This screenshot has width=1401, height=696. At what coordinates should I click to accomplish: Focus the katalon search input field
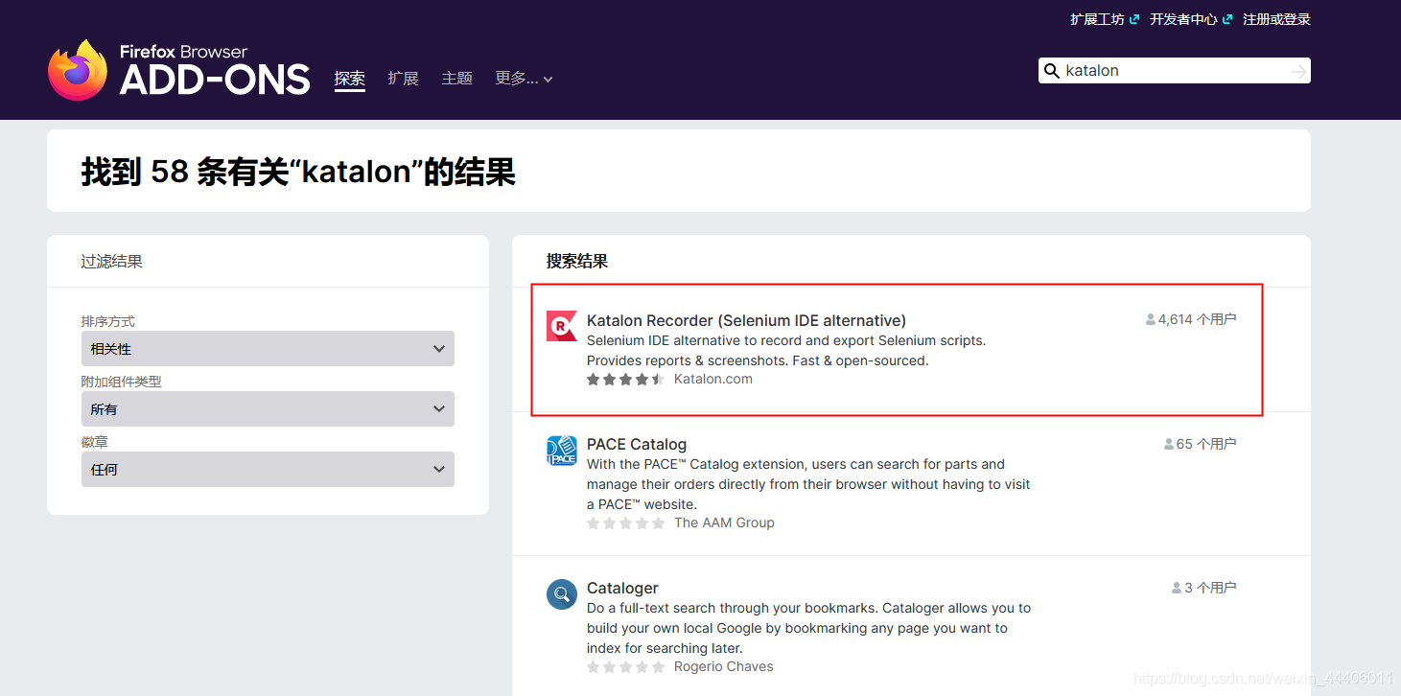[x=1175, y=71]
